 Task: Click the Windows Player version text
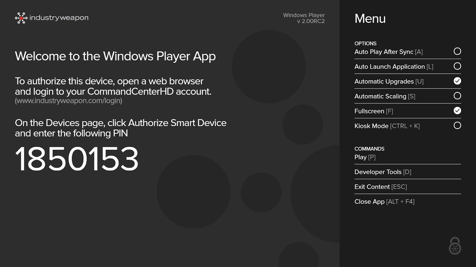point(304,18)
